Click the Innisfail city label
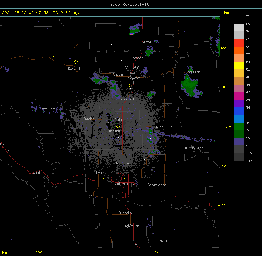This screenshot has width=262, height=256. click(126, 99)
